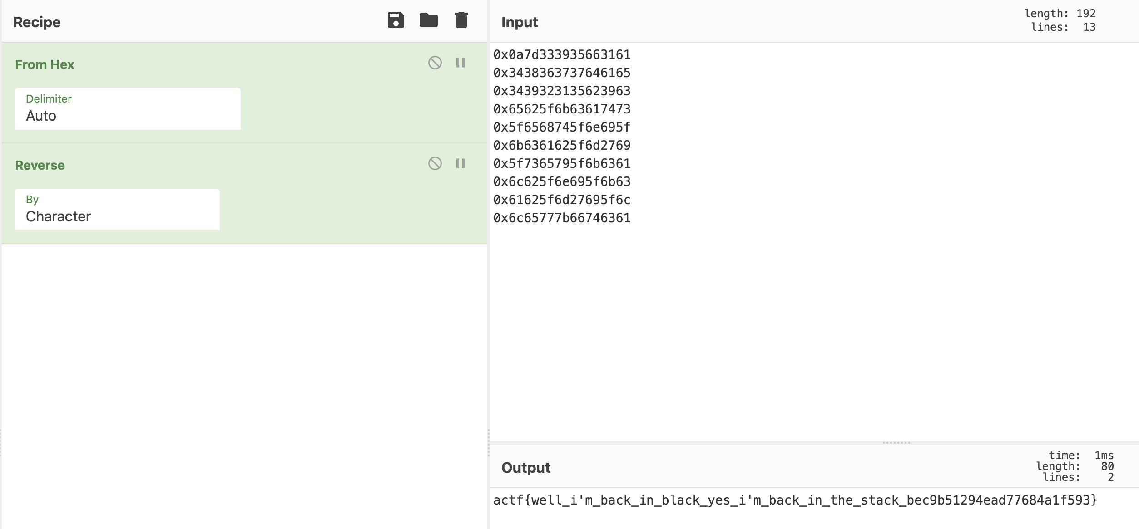Click the Clear recipe trash icon

tap(461, 20)
